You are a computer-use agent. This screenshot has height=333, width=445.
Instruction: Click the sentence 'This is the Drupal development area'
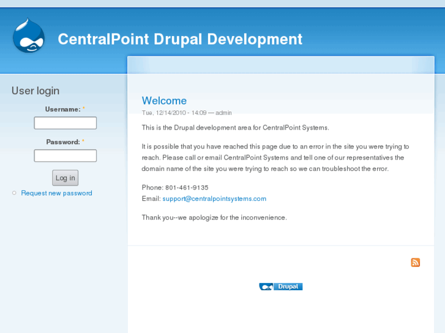point(235,128)
